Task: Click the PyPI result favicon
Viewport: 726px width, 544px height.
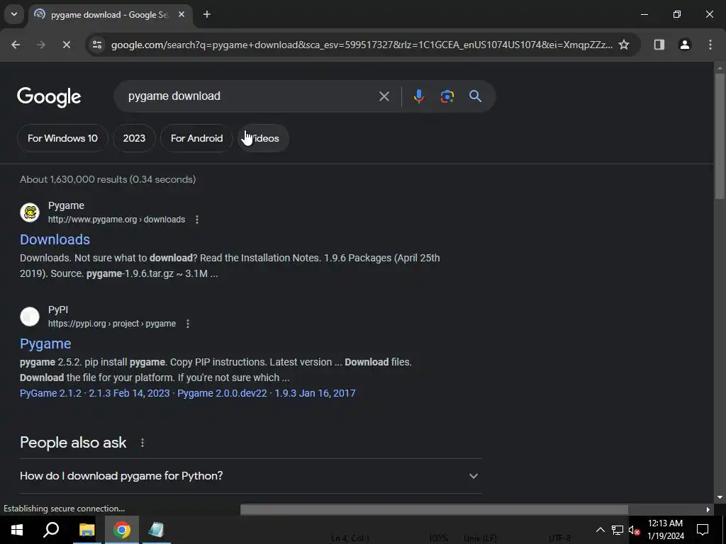Action: pyautogui.click(x=30, y=317)
